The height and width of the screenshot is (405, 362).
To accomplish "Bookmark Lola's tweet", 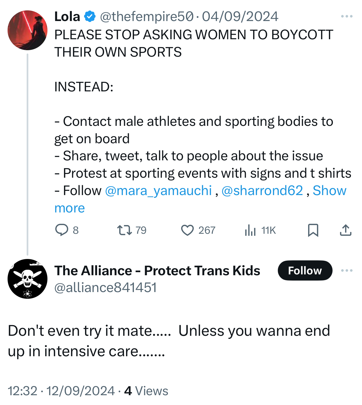I will (313, 230).
